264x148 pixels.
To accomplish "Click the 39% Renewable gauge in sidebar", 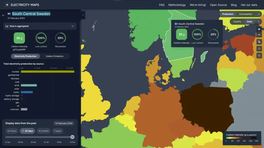I will pos(60,38).
